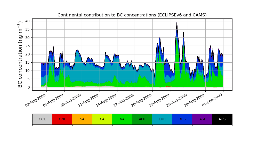
Task: Click the EUR teal legend swatch
Action: 162,119
